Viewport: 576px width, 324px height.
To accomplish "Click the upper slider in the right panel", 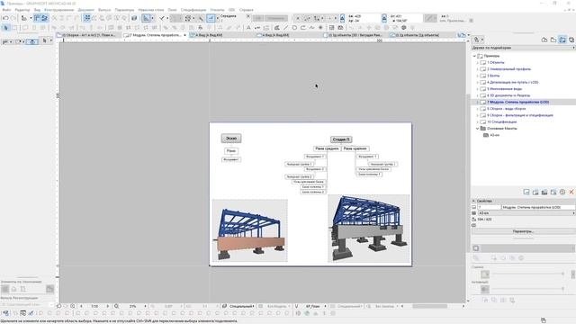I will pos(528,274).
